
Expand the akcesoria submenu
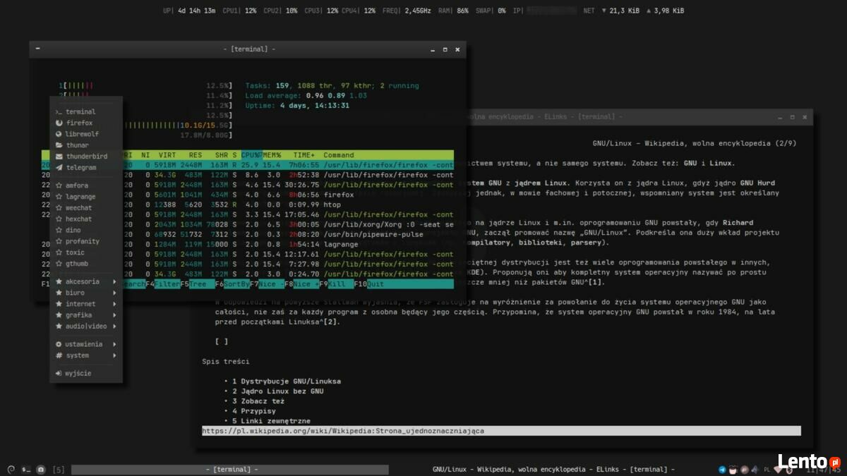[85, 281]
